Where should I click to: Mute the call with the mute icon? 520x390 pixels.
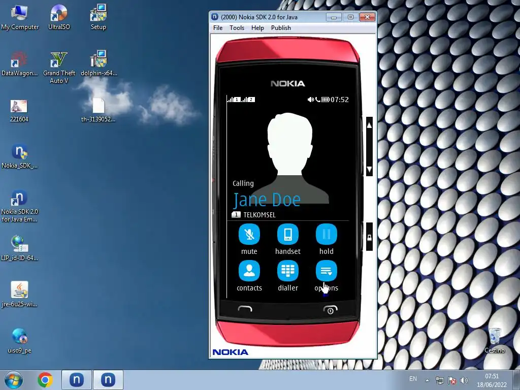pos(249,235)
